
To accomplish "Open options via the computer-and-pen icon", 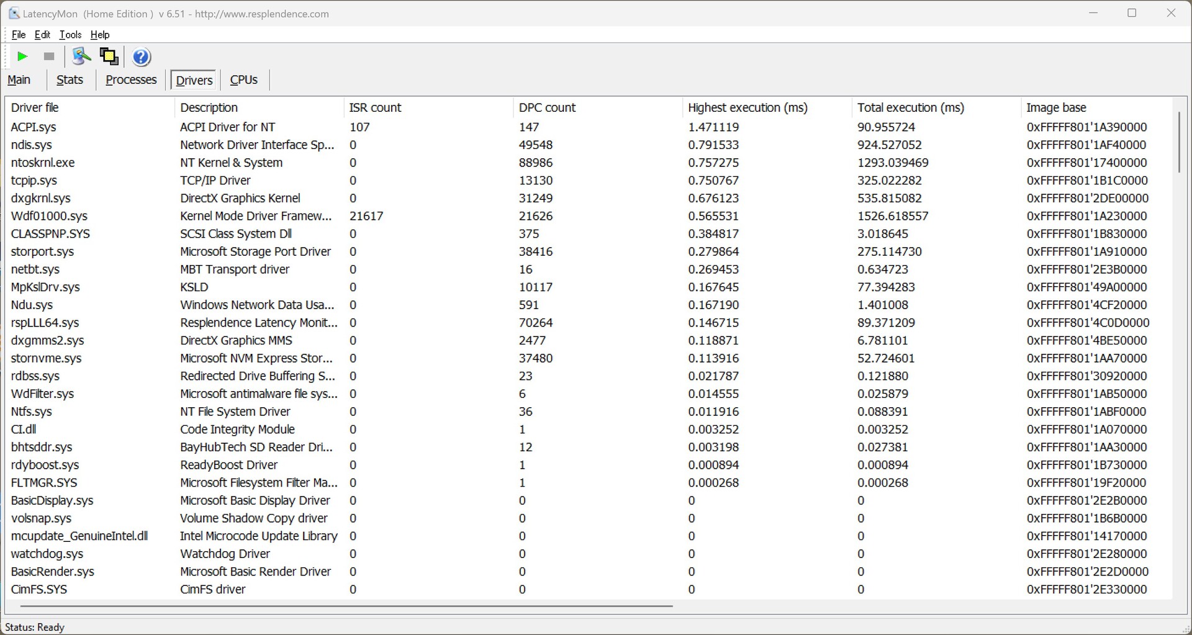I will [81, 56].
